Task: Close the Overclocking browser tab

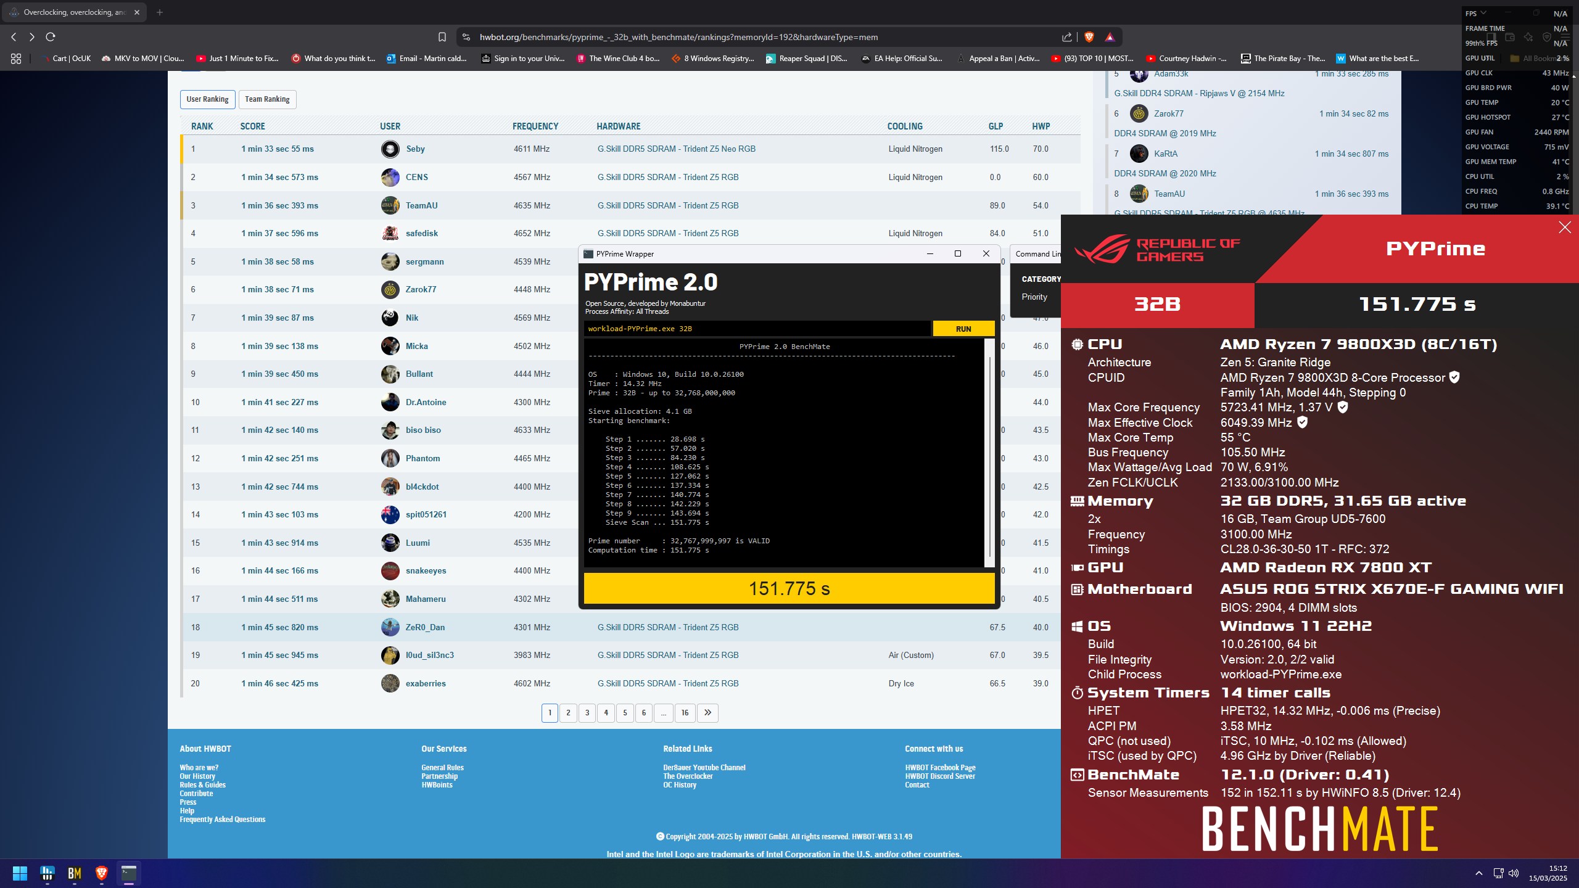Action: coord(137,12)
